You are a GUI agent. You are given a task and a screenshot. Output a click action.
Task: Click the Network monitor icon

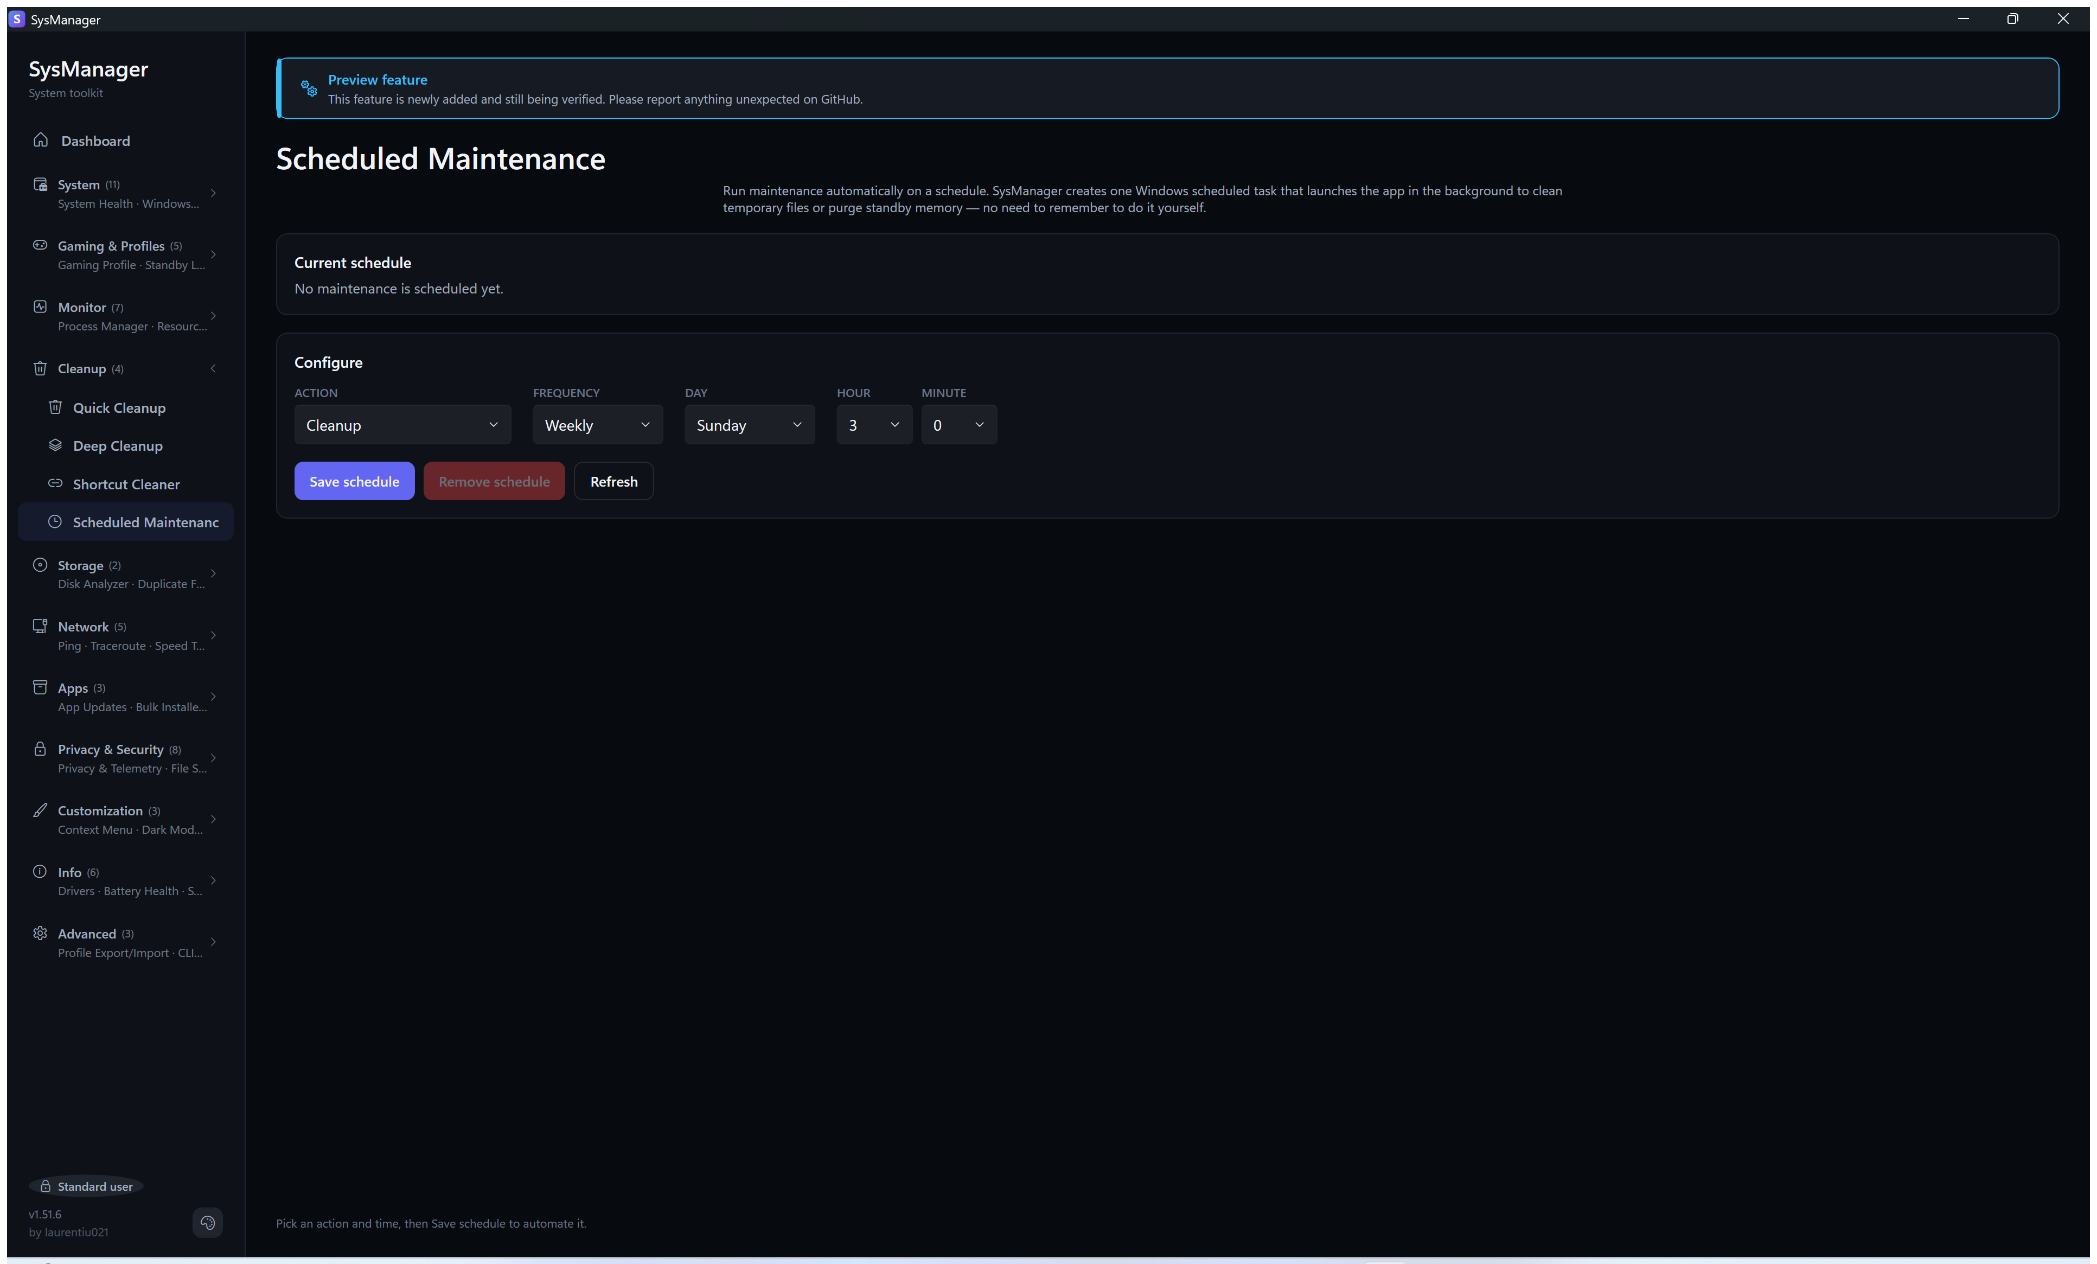click(x=40, y=627)
